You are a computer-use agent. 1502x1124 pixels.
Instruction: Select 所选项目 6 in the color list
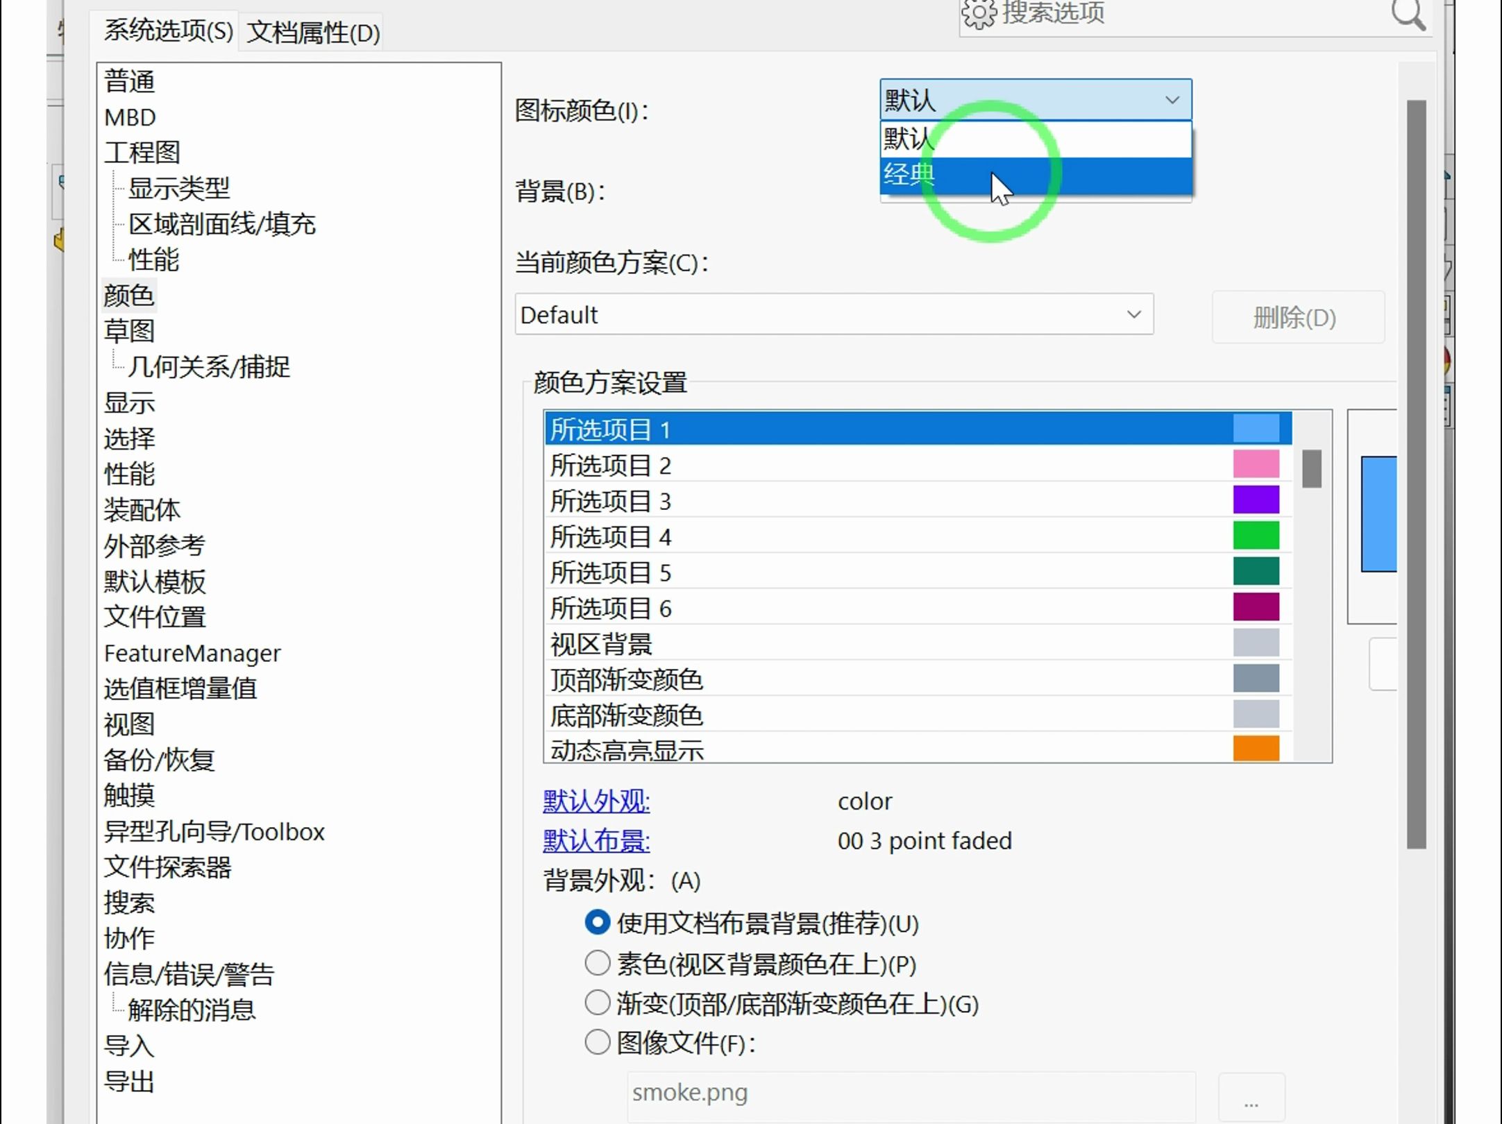918,608
